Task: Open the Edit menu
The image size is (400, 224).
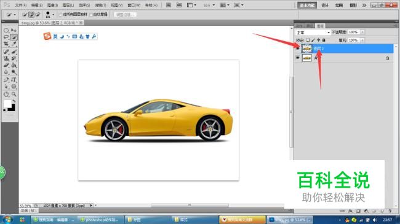Action: [x=37, y=5]
